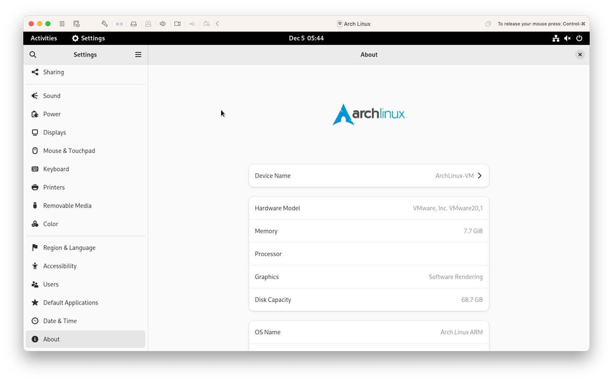Open the Keyboard settings panel
Screen dimensions: 613x382
point(85,169)
